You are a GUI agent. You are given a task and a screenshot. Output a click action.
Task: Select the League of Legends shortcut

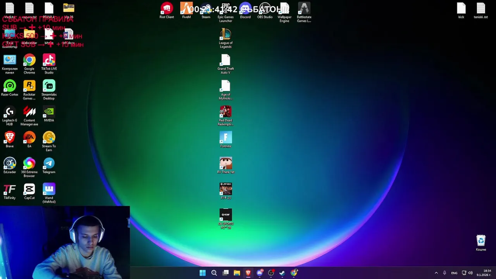coord(226,38)
